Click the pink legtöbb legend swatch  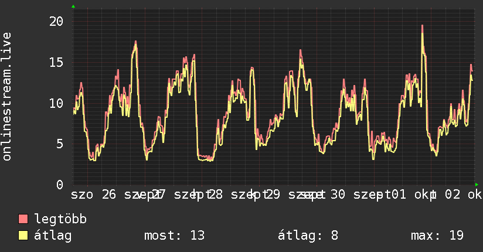[x=23, y=219]
